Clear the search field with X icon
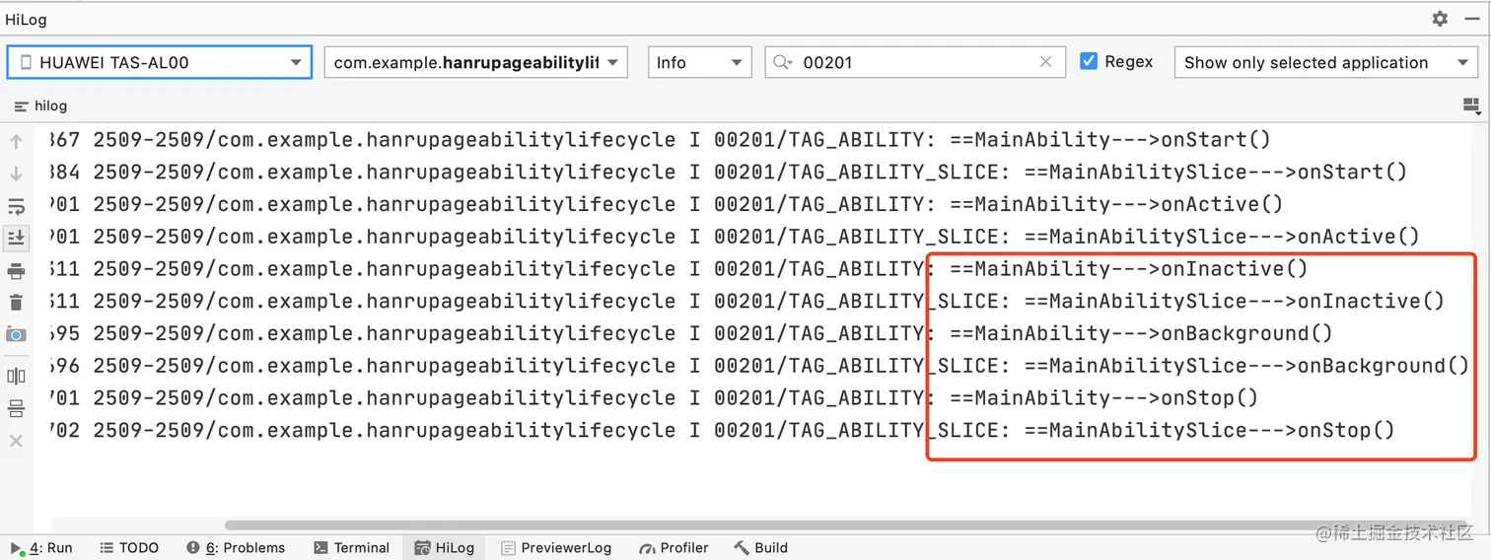The image size is (1491, 560). coord(1046,62)
